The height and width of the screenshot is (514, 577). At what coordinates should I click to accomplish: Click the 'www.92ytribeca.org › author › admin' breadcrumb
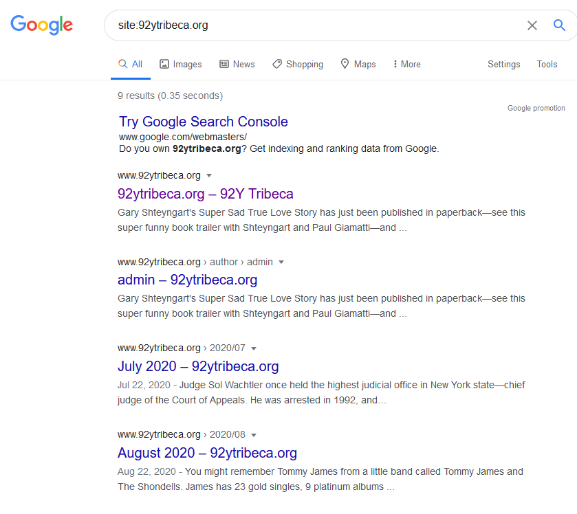coord(195,262)
